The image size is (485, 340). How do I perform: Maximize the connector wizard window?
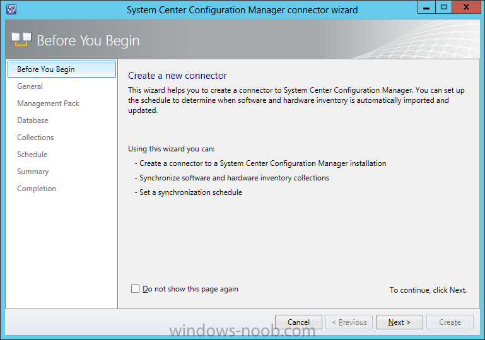443,7
